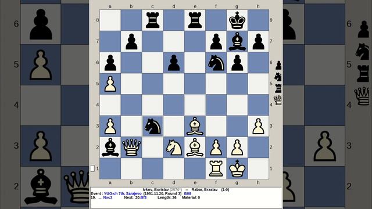372x209 pixels.
Task: Click the side-to-move indicator beside rank 1
Action: point(92,168)
